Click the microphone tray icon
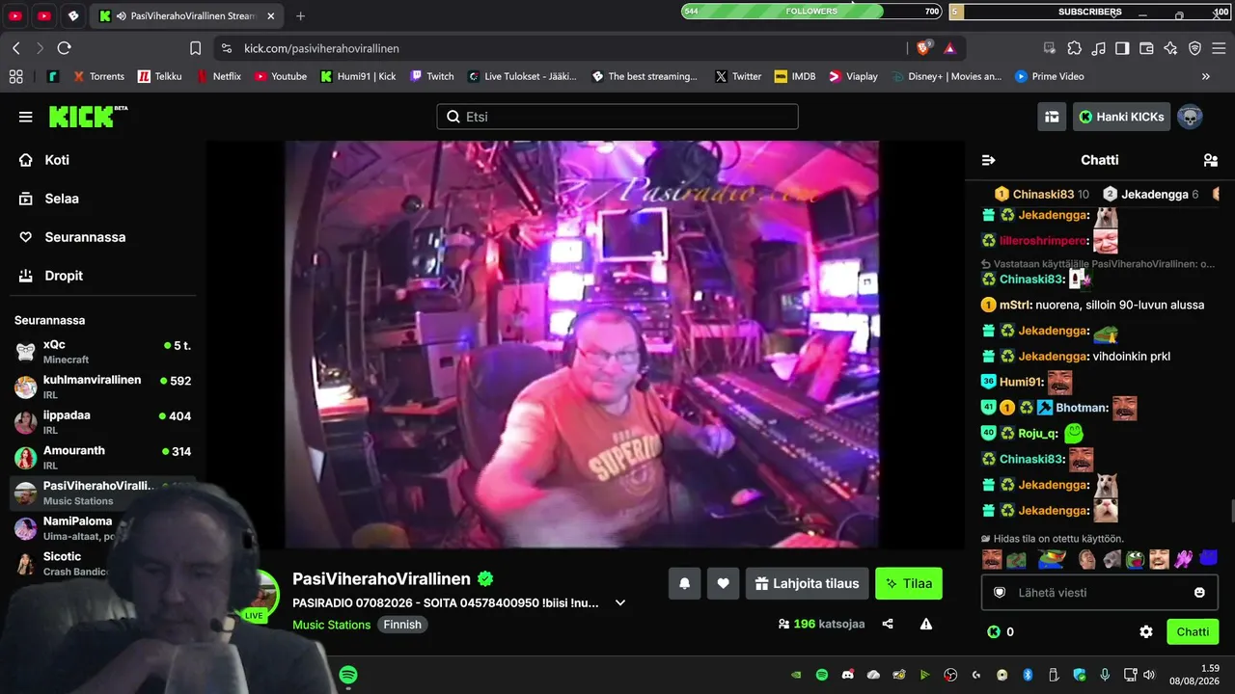Screen dimensions: 1235x694 click(x=1105, y=675)
